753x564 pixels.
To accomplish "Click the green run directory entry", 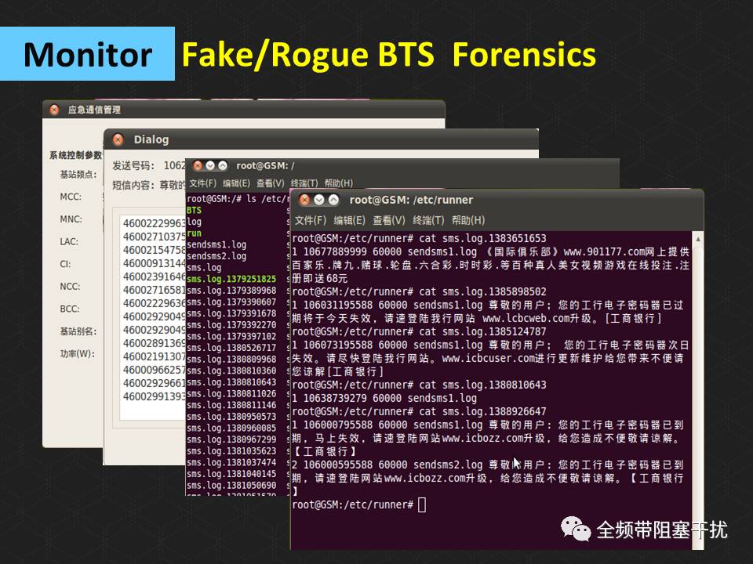I will (194, 233).
